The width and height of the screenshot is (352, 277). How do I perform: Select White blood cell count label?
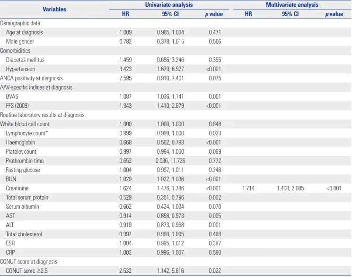tap(25, 124)
